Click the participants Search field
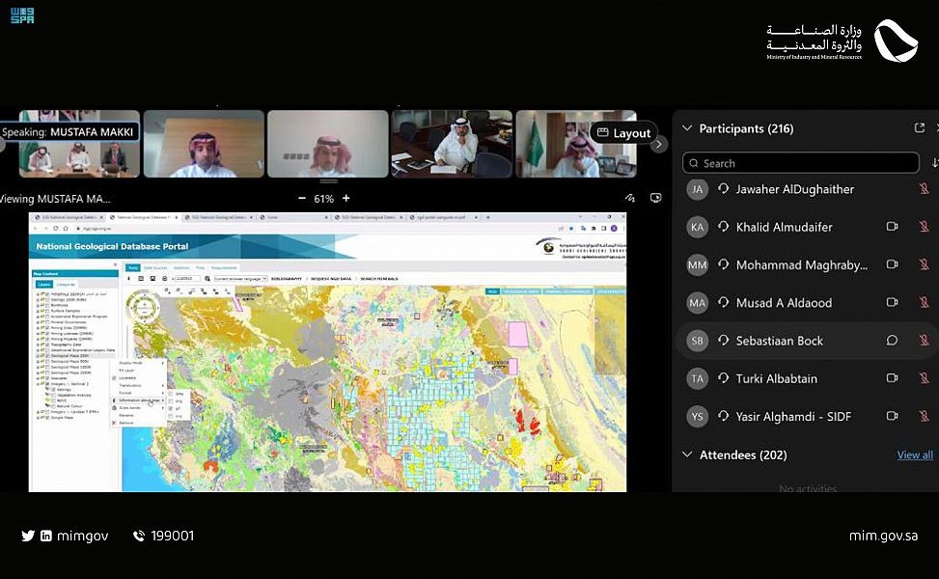Screen dimensions: 939x579 click(x=800, y=163)
